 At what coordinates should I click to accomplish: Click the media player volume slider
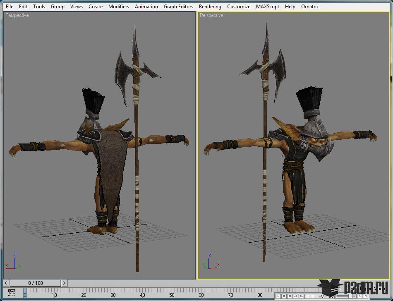click(345, 296)
